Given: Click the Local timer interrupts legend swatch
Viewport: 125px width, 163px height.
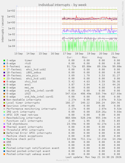Looking at the screenshot, I should (x=4, y=103).
